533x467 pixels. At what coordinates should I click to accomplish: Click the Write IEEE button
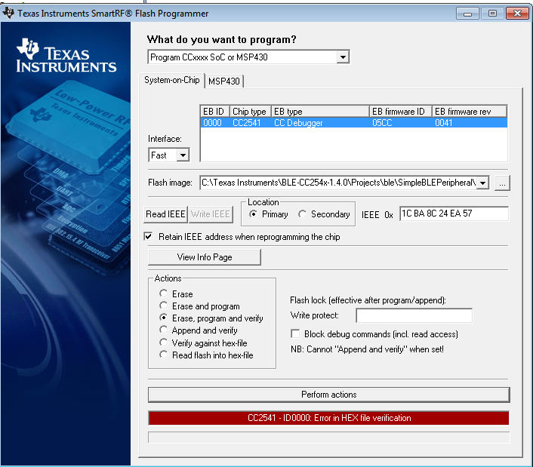tap(211, 214)
